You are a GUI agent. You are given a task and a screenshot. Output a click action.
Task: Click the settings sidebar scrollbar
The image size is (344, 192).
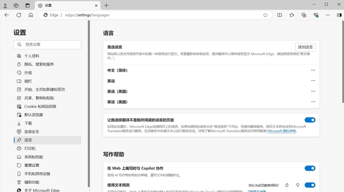coord(89,104)
